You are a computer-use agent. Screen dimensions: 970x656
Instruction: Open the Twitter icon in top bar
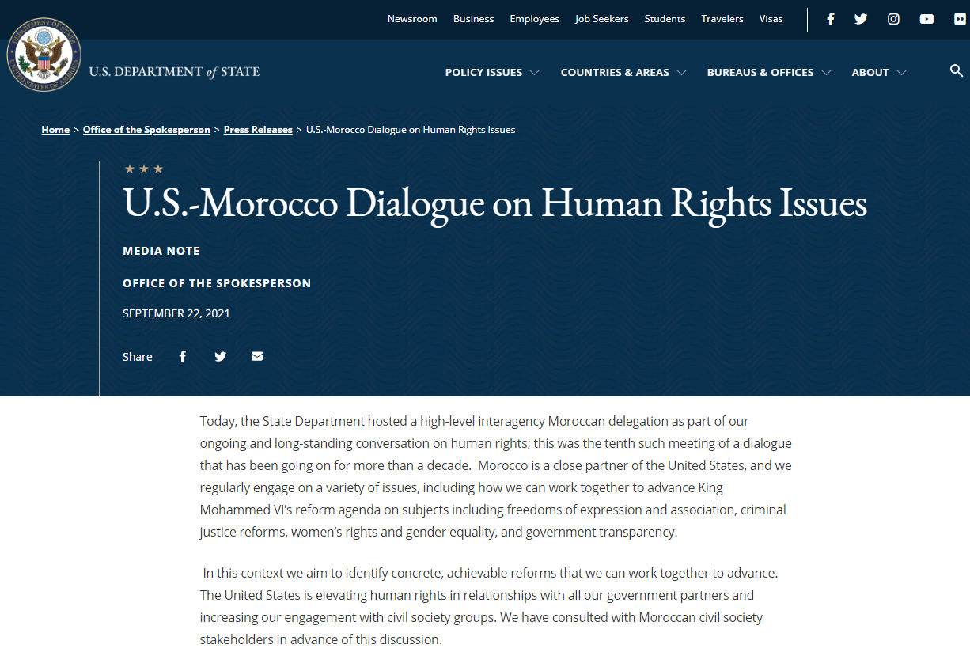point(861,19)
